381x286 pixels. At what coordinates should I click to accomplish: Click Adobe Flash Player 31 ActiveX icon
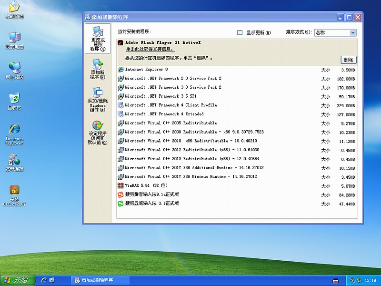[120, 43]
